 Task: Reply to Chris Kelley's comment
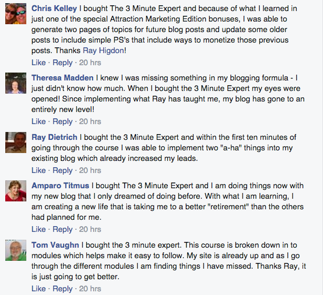[x=63, y=63]
